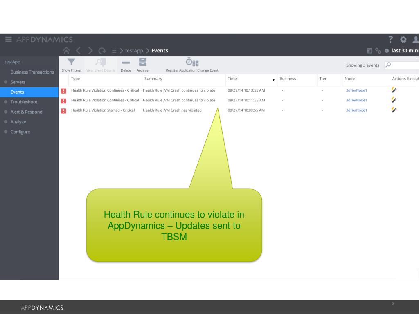Screen dimensions: 419x314
Task: Open settings gear icon in header
Action: [403, 40]
